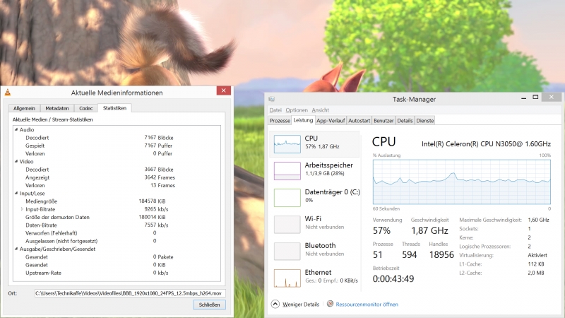Open the Optionen menu

point(297,110)
